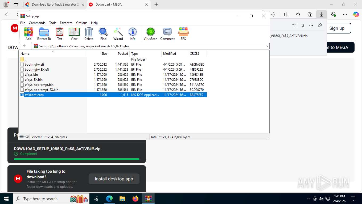Click WinRAR taskbar icon
This screenshot has height=204, width=362.
[x=149, y=199]
